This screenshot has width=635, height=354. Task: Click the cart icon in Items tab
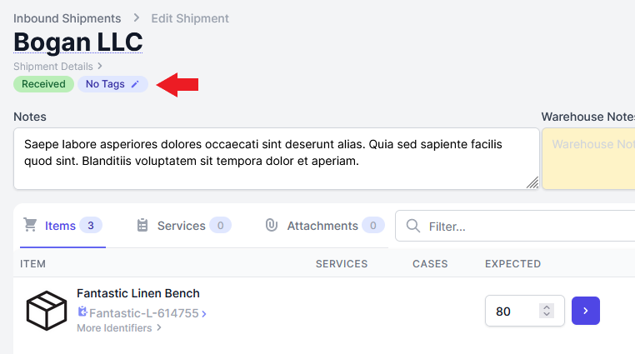pos(30,225)
